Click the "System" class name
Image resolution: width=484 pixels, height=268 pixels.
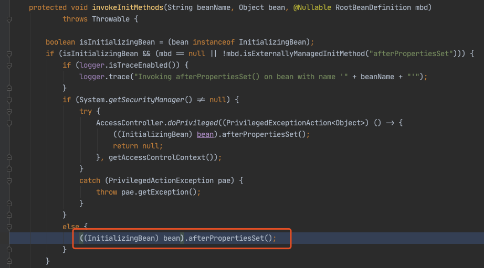[x=92, y=100]
